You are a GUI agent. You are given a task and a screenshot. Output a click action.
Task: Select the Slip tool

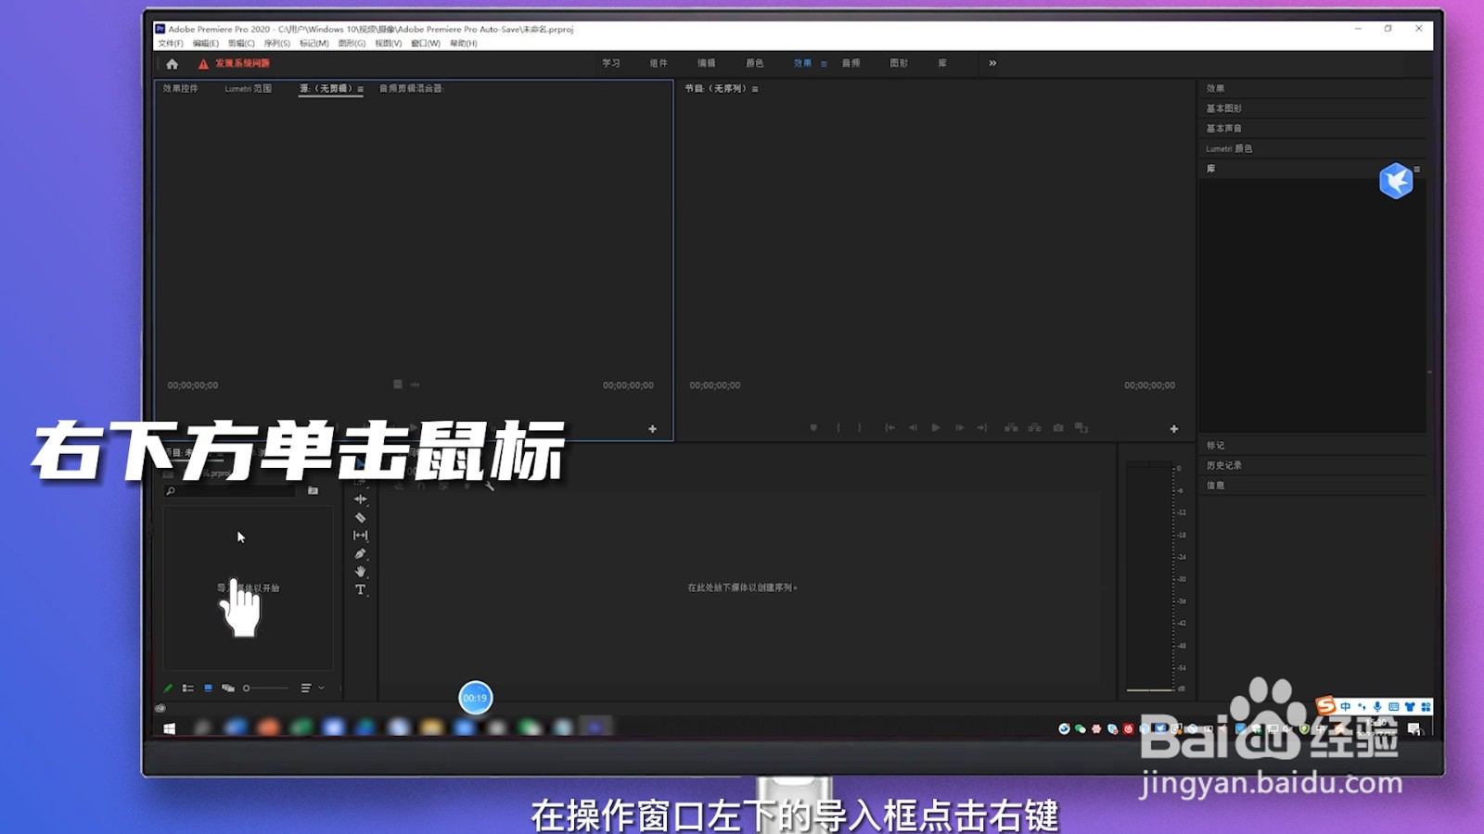[x=361, y=535]
